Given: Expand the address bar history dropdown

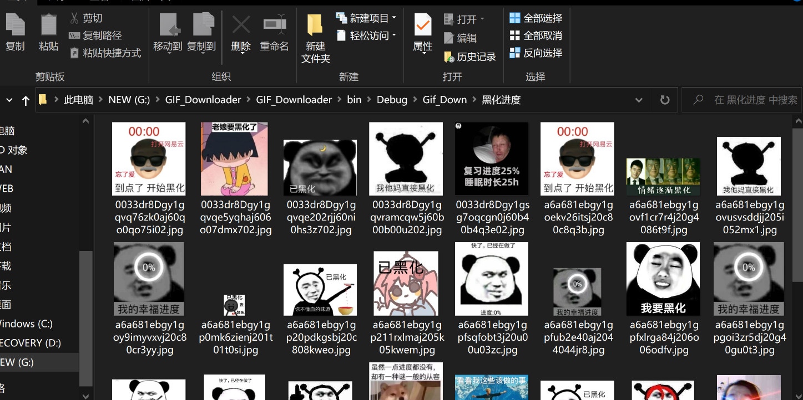Looking at the screenshot, I should [639, 100].
